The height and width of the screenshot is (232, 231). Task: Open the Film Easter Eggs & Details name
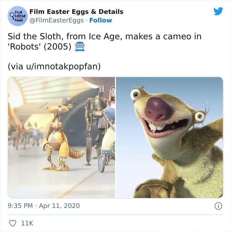pos(76,12)
